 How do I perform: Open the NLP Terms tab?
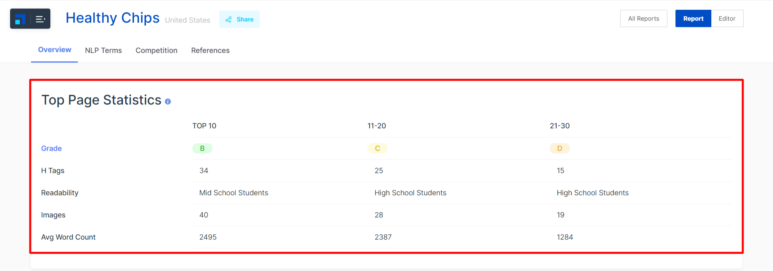103,50
